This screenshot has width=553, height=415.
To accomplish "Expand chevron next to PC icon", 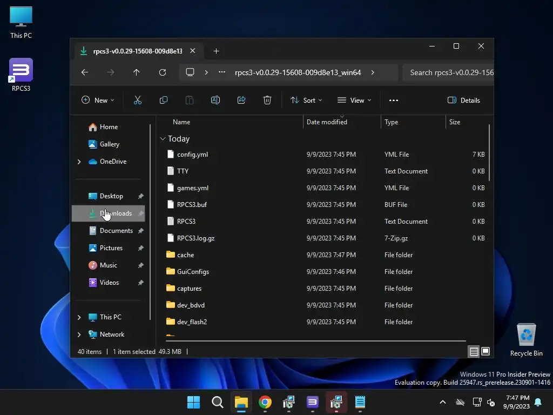I will (x=206, y=72).
